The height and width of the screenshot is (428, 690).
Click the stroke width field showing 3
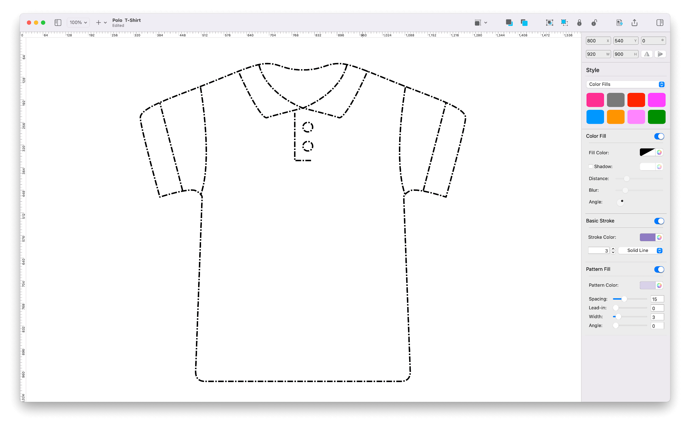(x=598, y=251)
